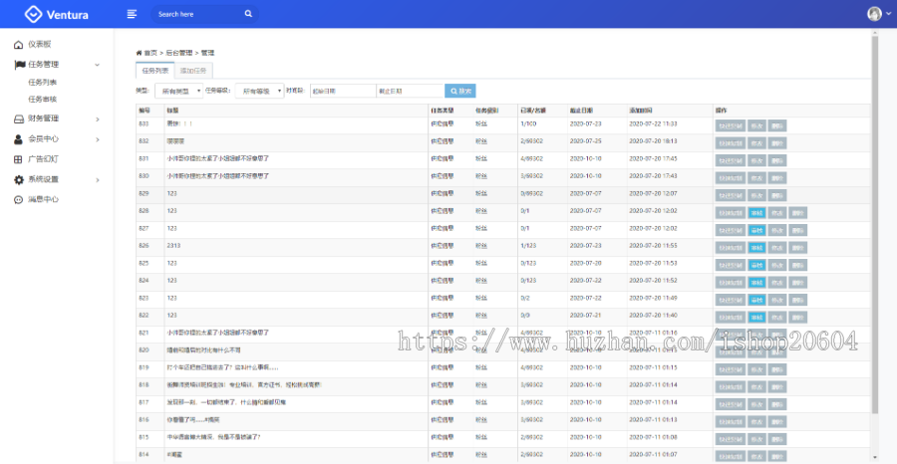The width and height of the screenshot is (897, 464).
Task: Open the 所有类型 type dropdown
Action: [175, 91]
